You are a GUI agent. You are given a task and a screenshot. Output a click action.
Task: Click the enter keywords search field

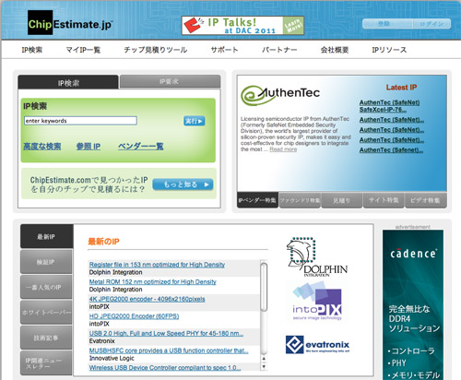pyautogui.click(x=80, y=121)
